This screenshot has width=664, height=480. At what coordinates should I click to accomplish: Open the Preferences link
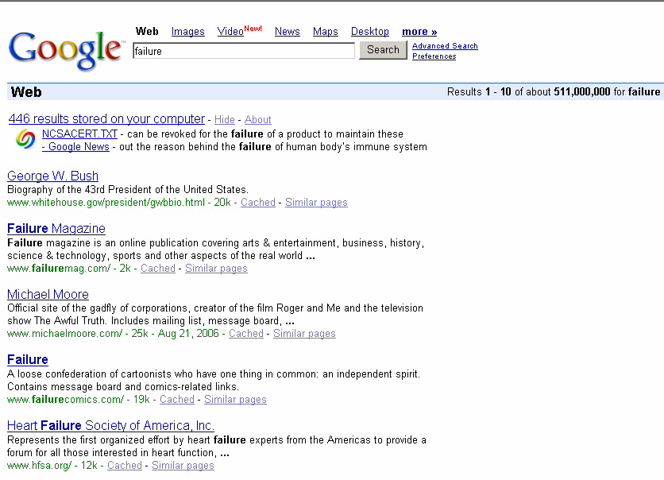pyautogui.click(x=434, y=56)
